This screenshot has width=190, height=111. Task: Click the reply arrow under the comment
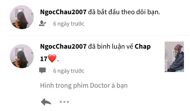46,102
